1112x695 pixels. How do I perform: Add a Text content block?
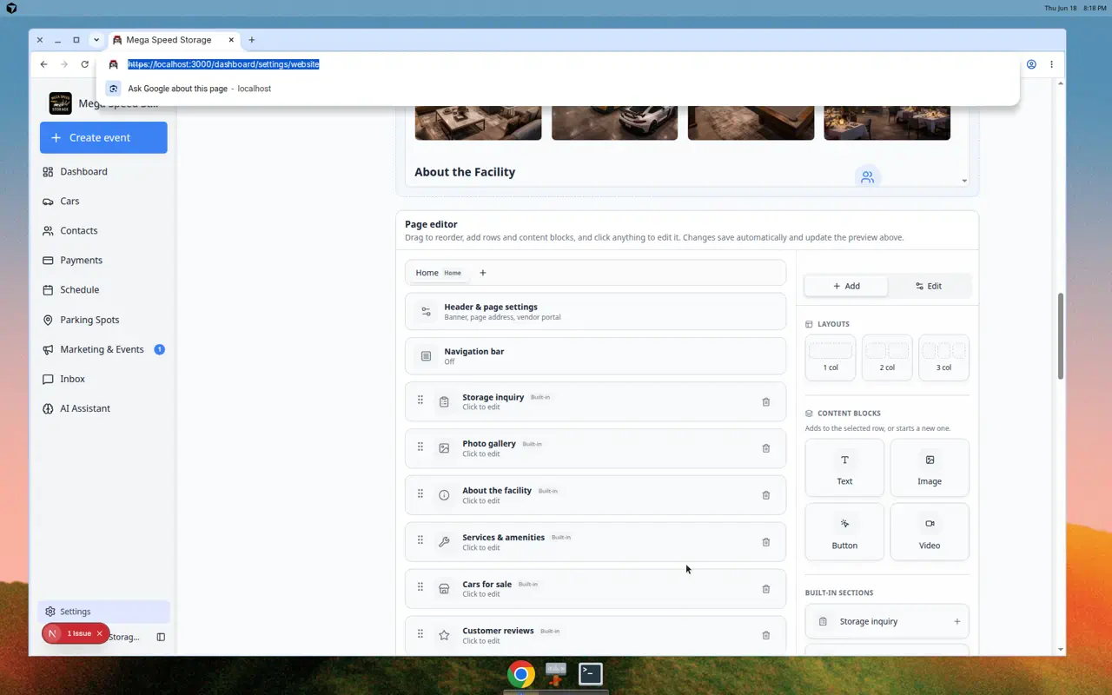(844, 467)
